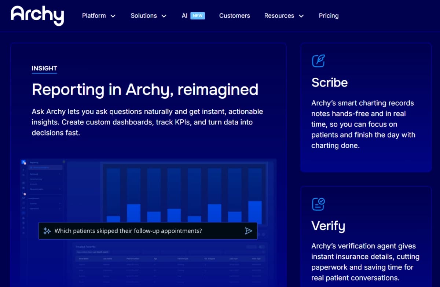Click the Archy logo
The width and height of the screenshot is (440, 287).
[37, 15]
